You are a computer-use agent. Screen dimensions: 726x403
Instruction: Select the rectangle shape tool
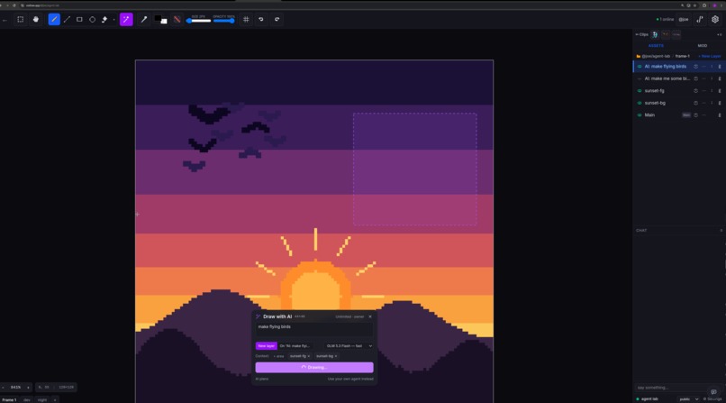pyautogui.click(x=79, y=20)
